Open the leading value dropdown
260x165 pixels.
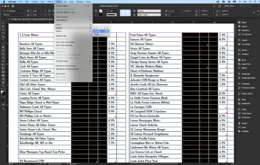pyautogui.click(x=41, y=15)
